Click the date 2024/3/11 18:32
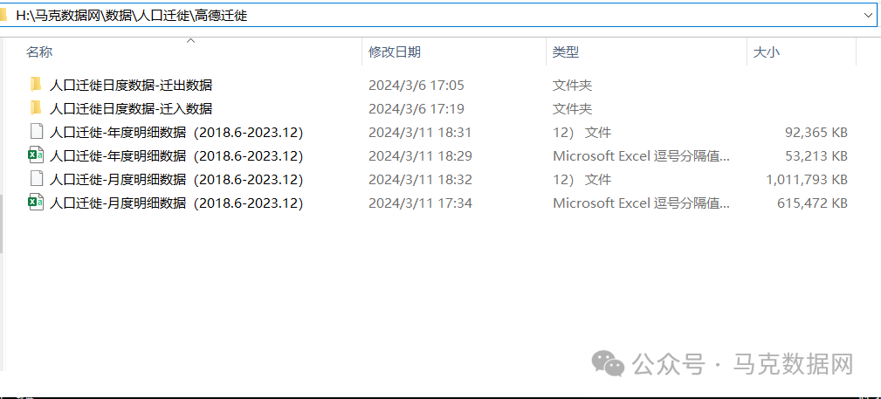The image size is (881, 399). [420, 180]
